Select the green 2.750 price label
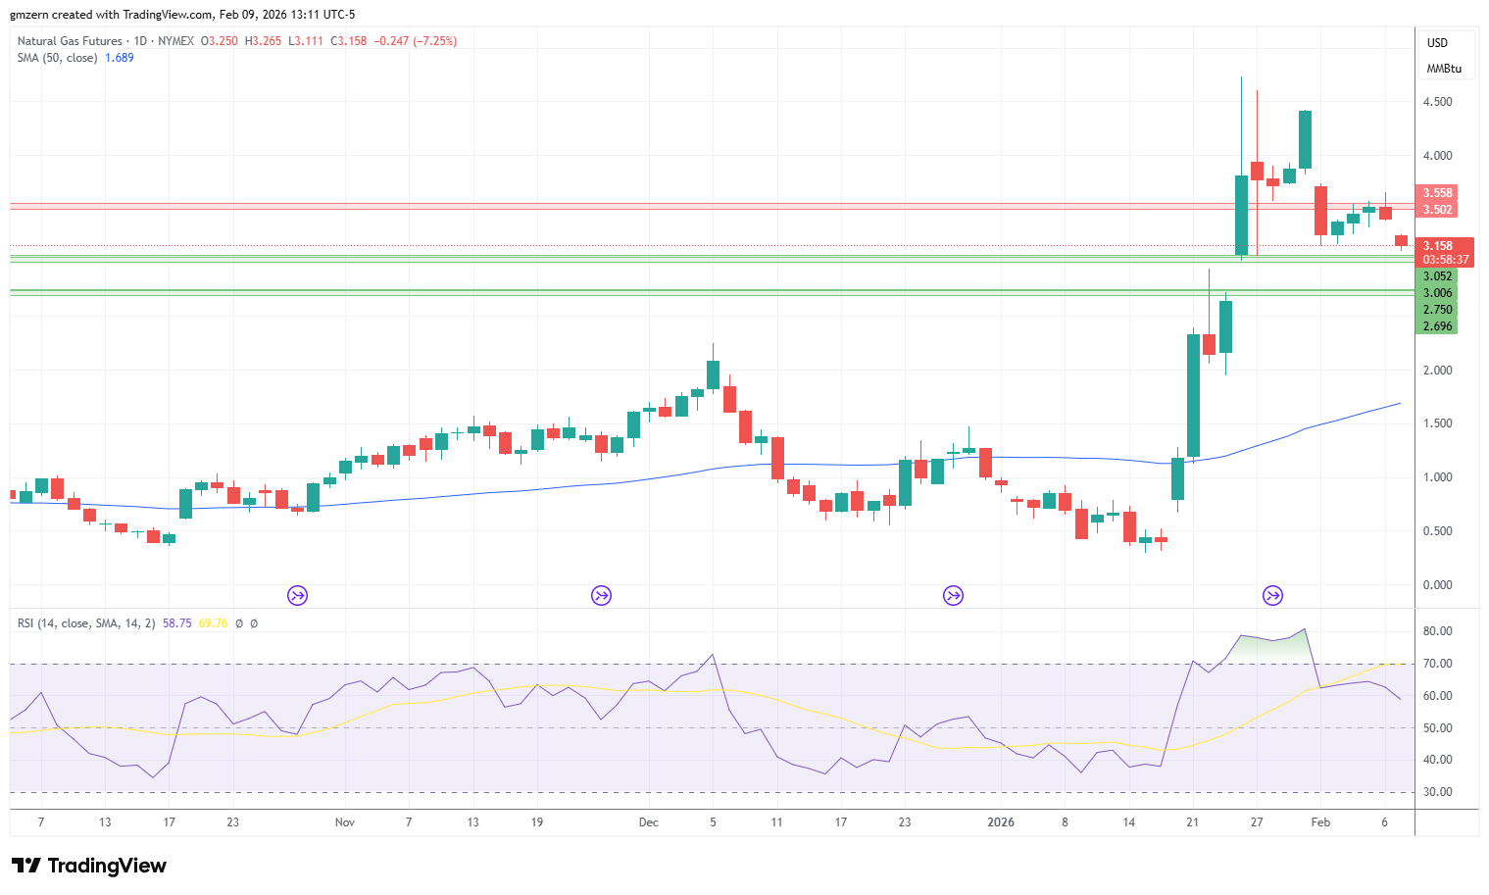This screenshot has height=895, width=1489. [1437, 310]
